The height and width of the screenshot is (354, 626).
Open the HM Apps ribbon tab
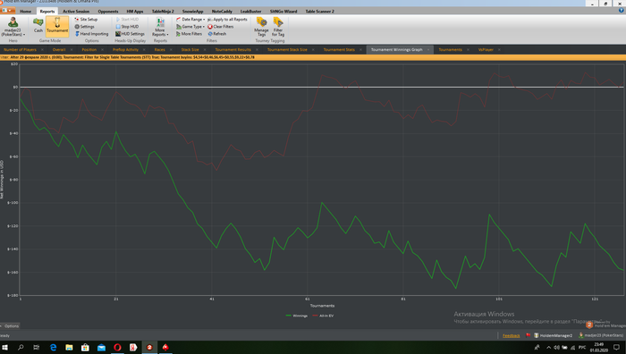[x=135, y=12]
